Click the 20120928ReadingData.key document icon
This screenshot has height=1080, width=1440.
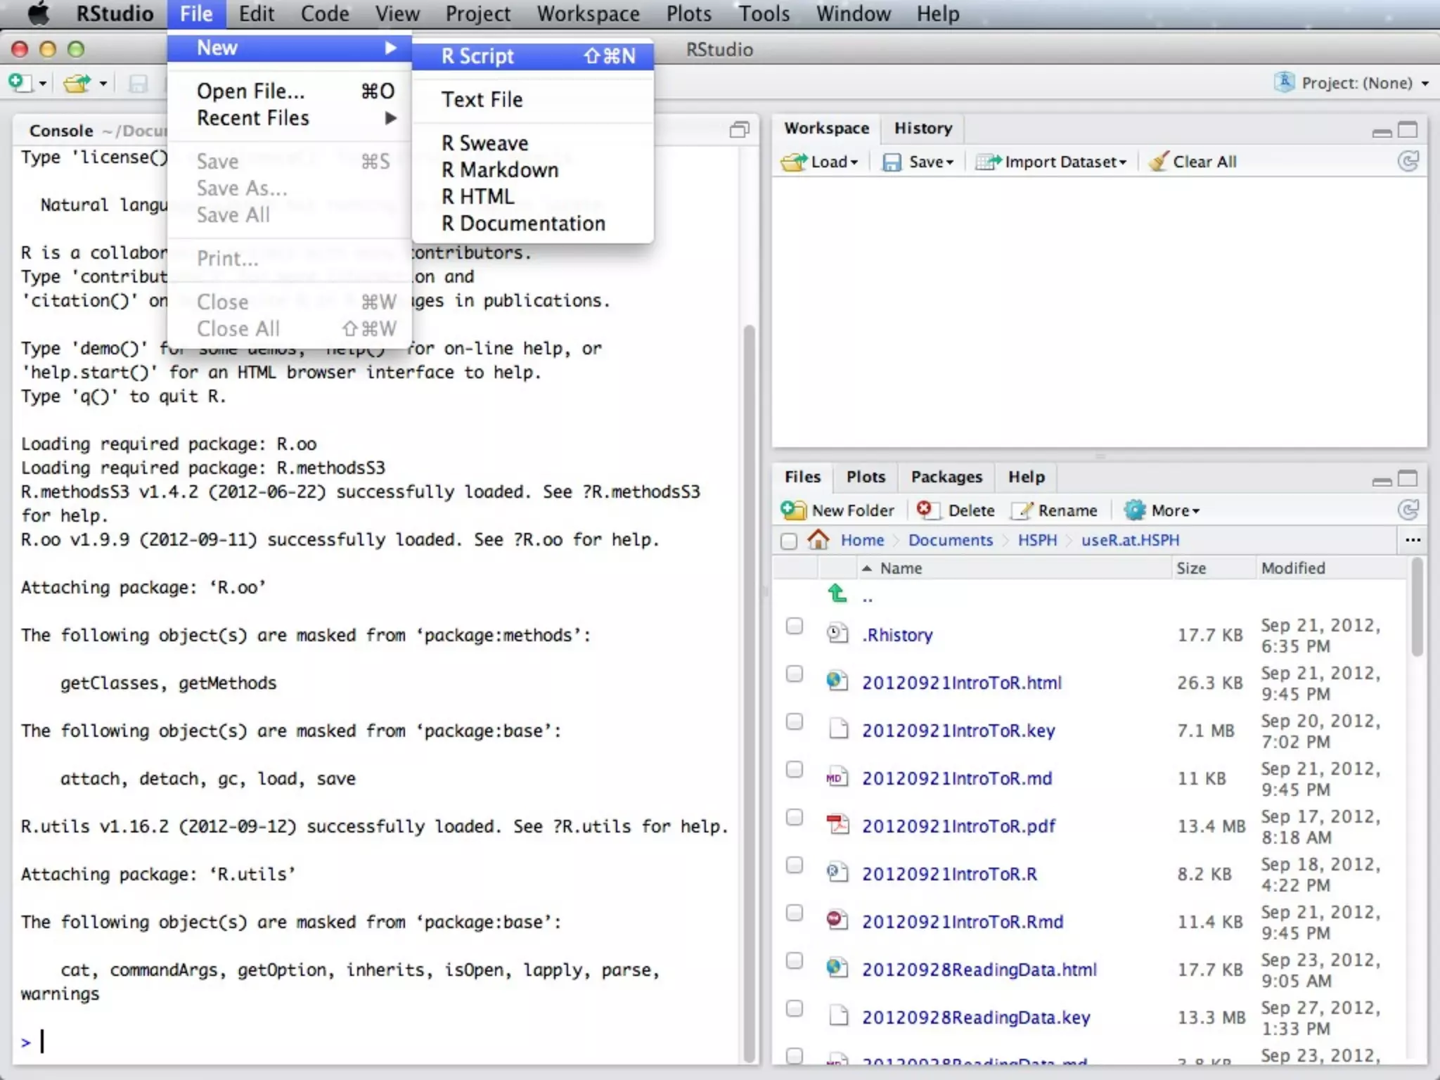[x=838, y=1016]
